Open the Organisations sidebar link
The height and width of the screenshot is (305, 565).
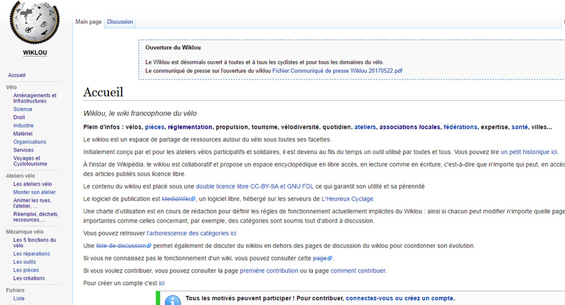click(29, 142)
